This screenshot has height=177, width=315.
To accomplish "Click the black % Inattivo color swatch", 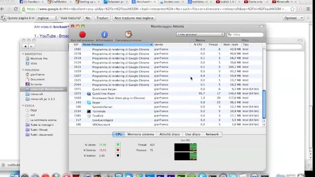I will click(118, 155).
